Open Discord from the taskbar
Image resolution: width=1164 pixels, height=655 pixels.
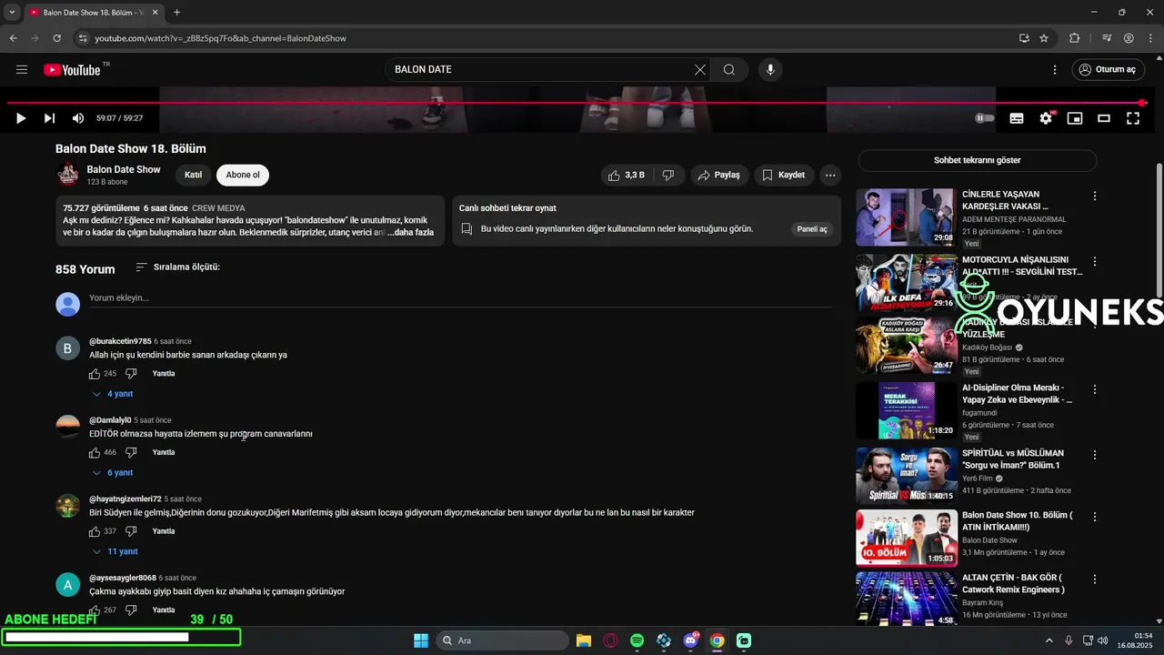click(690, 640)
